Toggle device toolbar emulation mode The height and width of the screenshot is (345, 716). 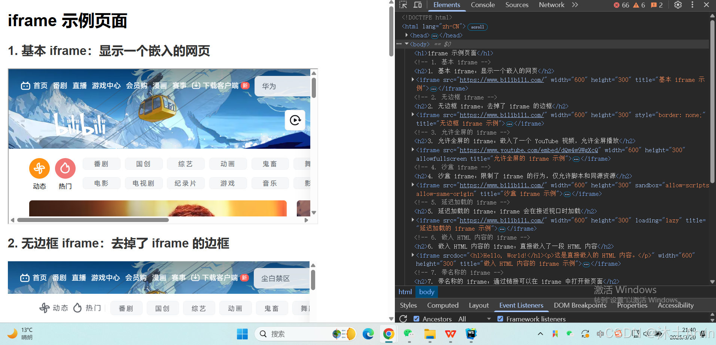click(417, 5)
